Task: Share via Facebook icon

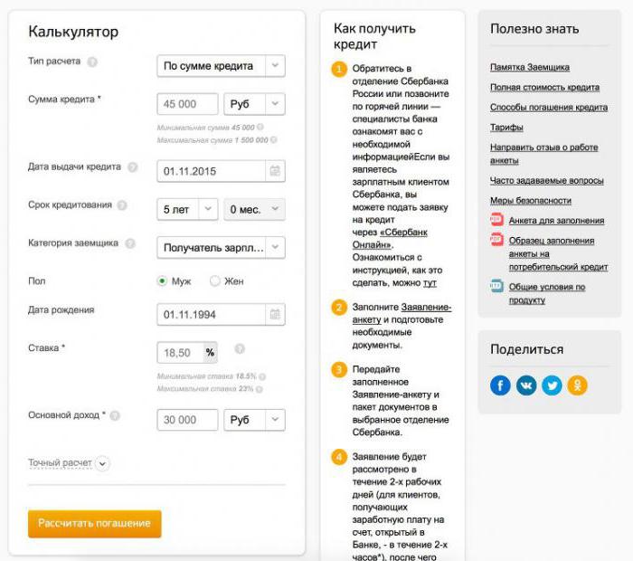Action: tap(500, 385)
